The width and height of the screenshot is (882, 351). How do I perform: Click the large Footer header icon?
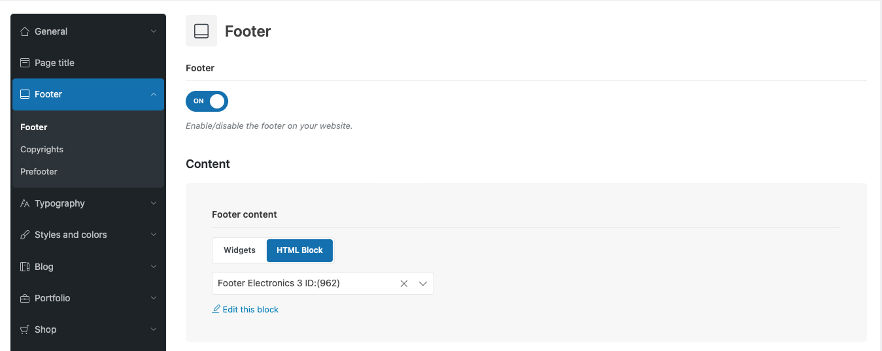[201, 31]
